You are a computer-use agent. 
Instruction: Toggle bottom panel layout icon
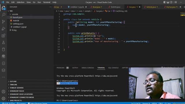tap(168, 2)
